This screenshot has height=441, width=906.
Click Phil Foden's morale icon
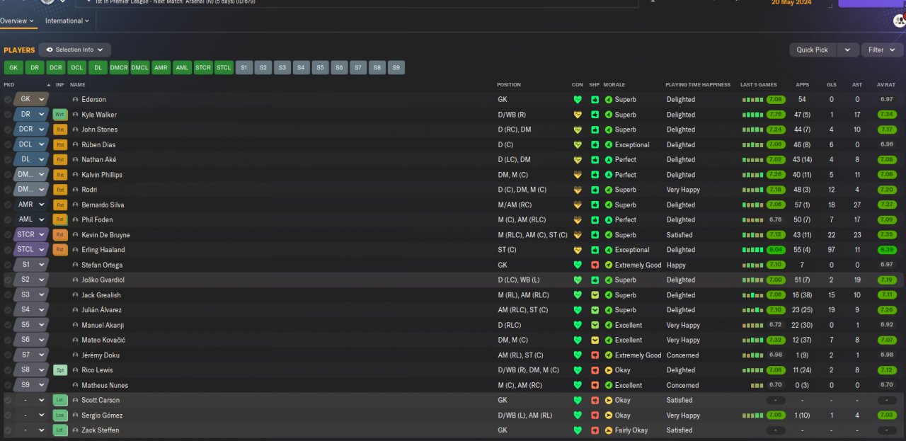point(609,219)
